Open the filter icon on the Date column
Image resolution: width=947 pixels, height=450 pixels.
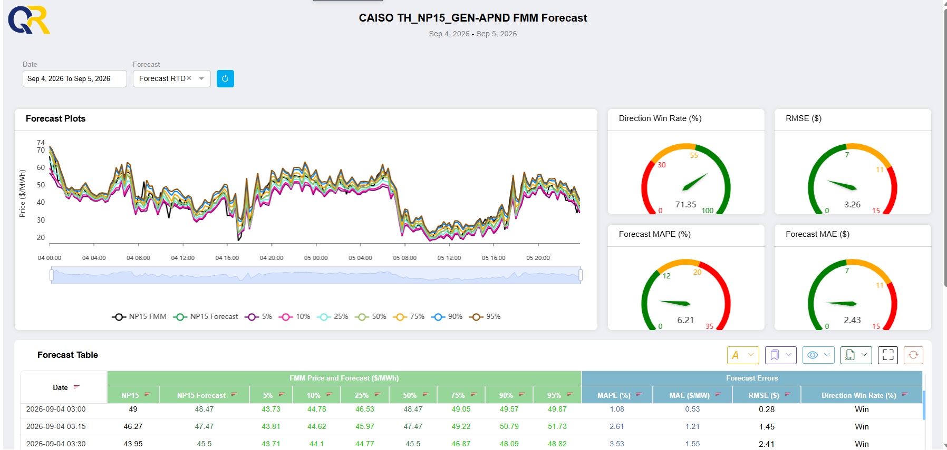76,387
